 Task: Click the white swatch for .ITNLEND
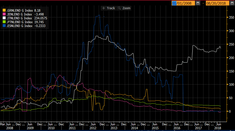(x=4, y=18)
